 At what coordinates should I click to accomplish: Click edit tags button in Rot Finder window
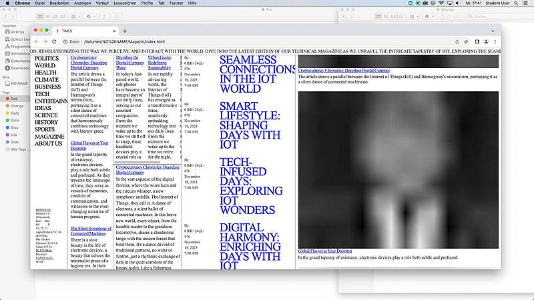(x=117, y=16)
